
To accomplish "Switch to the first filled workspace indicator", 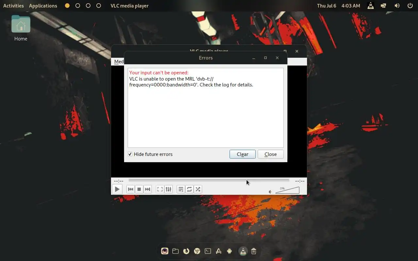I will (x=67, y=6).
